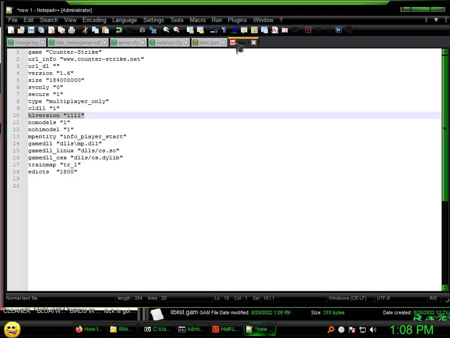Click the dimmed Redo toolbar icon
450x338 pixels.
coord(130,30)
